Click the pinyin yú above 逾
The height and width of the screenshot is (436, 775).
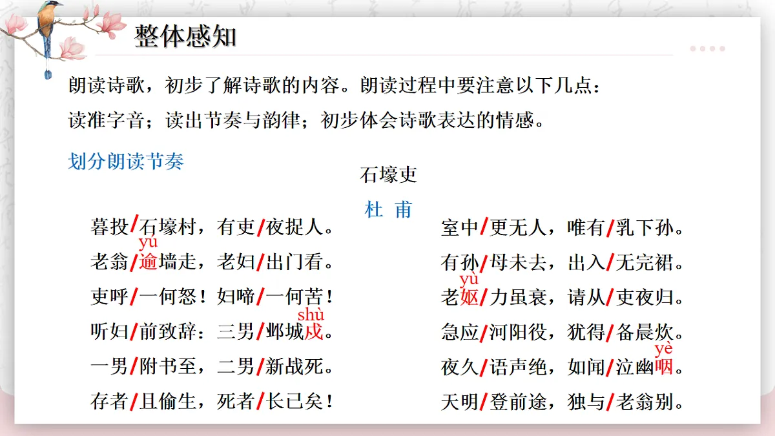[x=148, y=243]
